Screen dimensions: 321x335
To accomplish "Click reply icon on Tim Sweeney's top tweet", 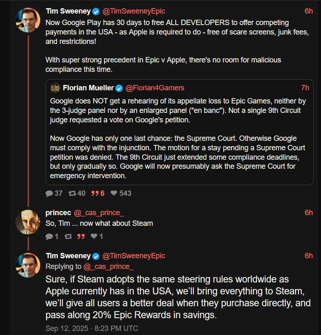I will pyautogui.click(x=49, y=193).
